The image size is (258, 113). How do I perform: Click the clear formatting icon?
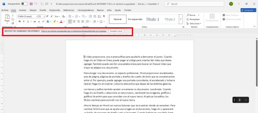click(x=63, y=16)
